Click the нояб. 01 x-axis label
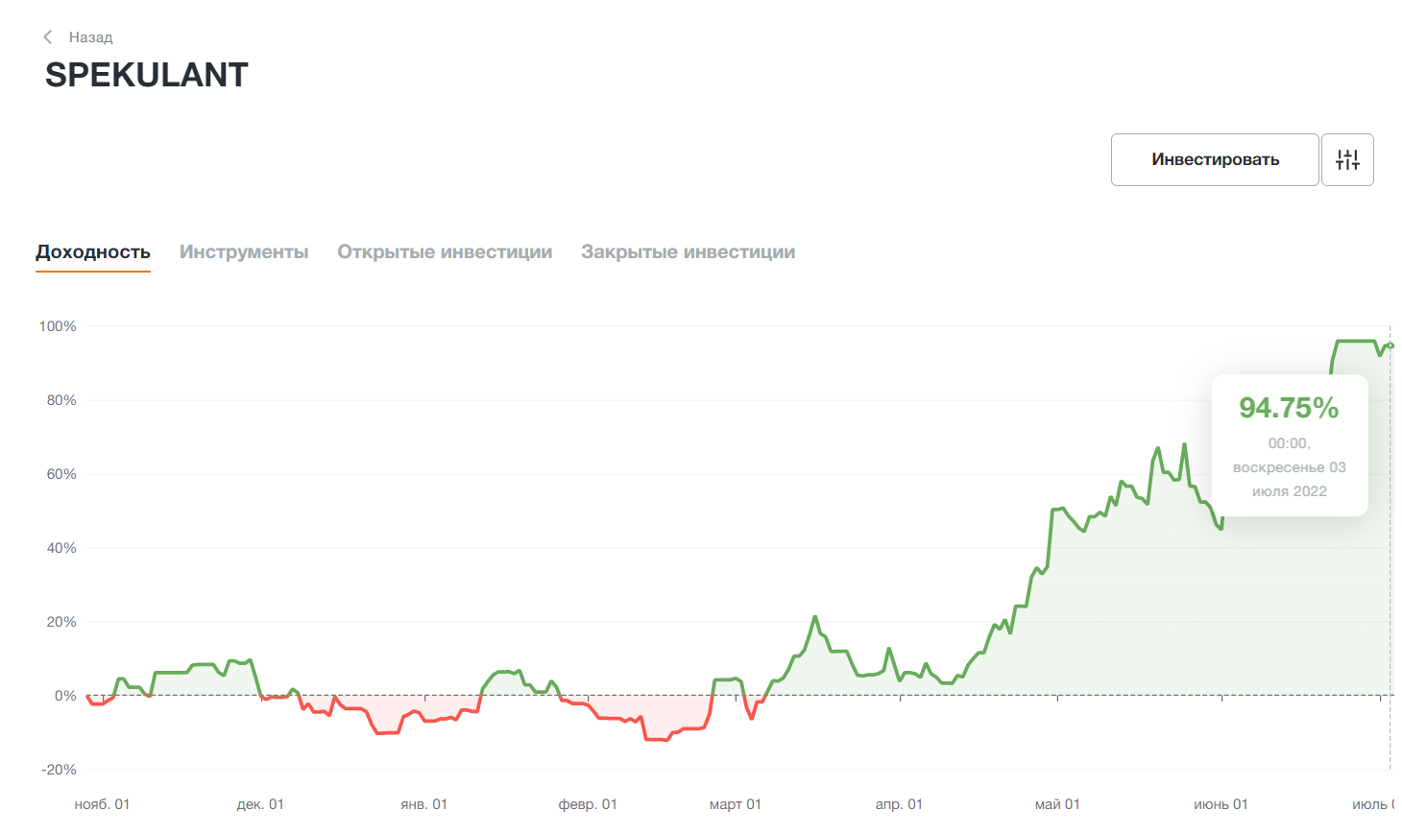The image size is (1402, 833). pyautogui.click(x=102, y=804)
